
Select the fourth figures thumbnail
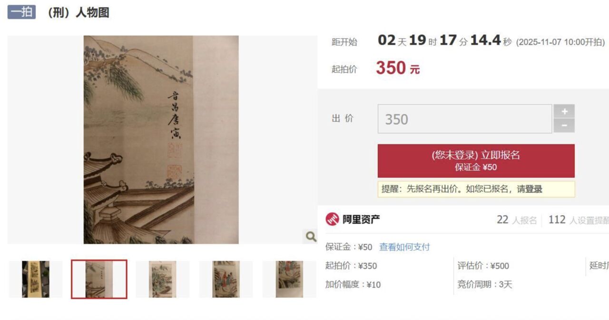(226, 279)
